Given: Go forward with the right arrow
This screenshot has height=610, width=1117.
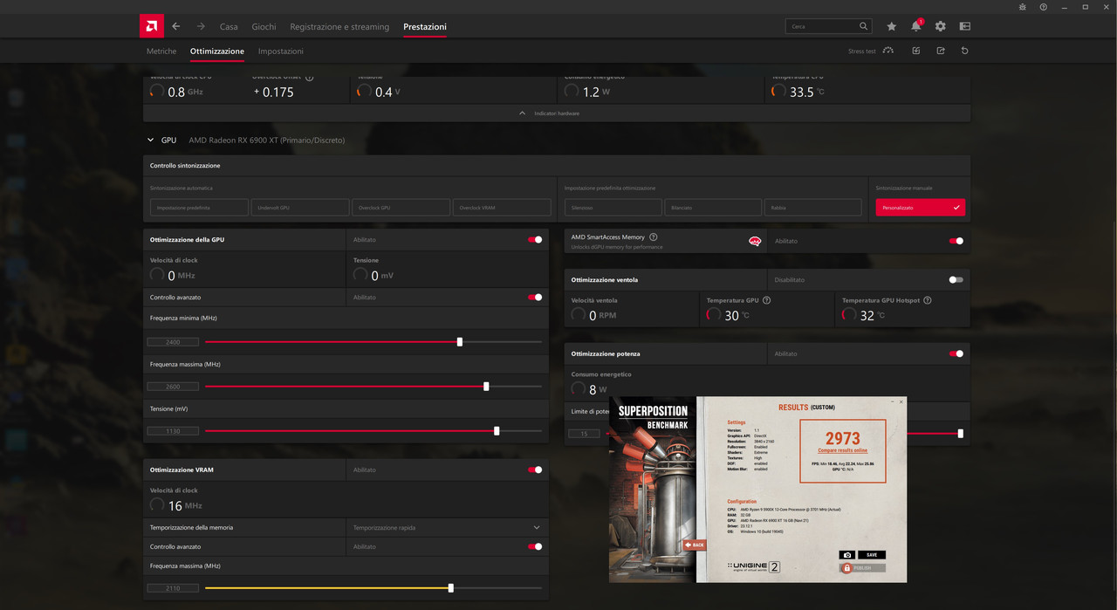Looking at the screenshot, I should (x=201, y=26).
